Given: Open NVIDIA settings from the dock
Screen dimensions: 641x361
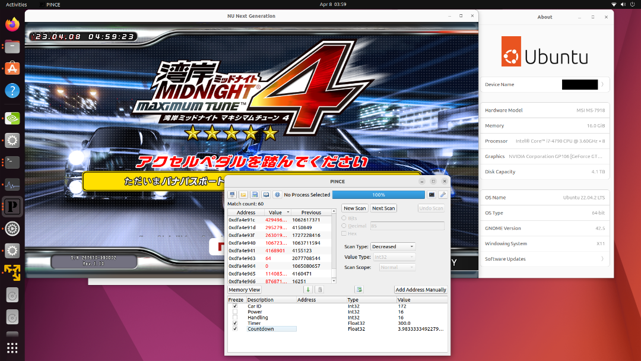Looking at the screenshot, I should [x=12, y=119].
